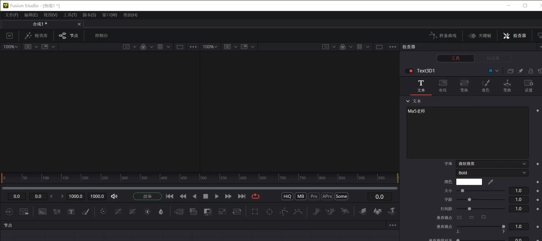
Task: Click the Matte Control tool icon
Action: pos(208,212)
